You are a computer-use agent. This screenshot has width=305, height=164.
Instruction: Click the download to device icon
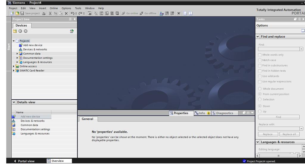101,13
